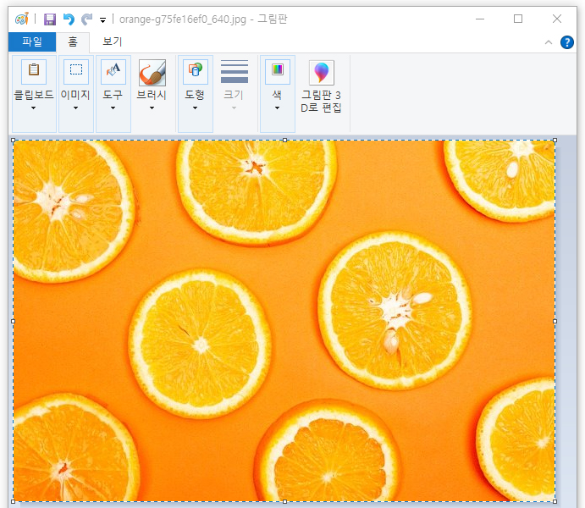Expand the 브러시 dropdown arrow

coord(152,108)
